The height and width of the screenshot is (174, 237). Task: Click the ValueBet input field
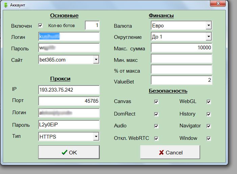pos(181,80)
